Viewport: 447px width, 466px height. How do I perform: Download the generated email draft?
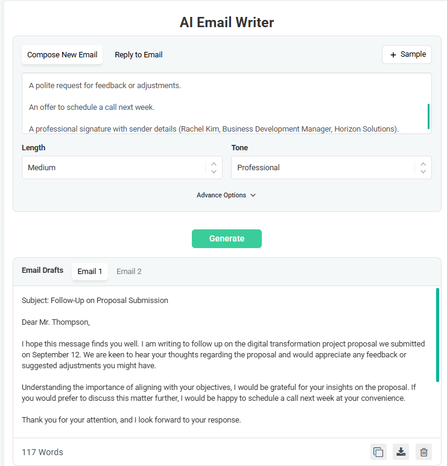(401, 452)
